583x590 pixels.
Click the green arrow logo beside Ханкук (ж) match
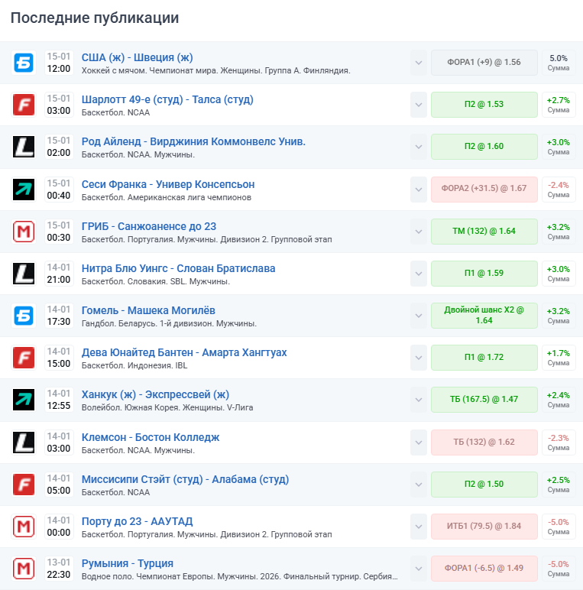point(24,399)
